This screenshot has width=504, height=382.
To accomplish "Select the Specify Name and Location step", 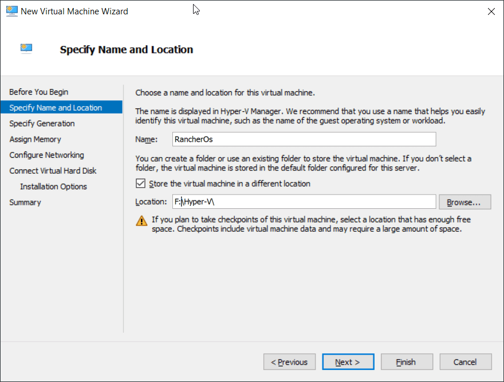I will 61,107.
